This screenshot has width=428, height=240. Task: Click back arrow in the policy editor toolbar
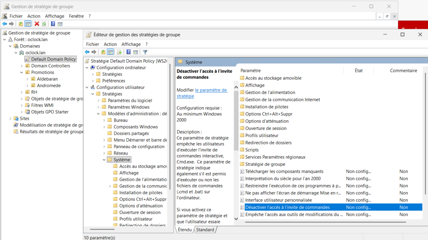point(87,52)
